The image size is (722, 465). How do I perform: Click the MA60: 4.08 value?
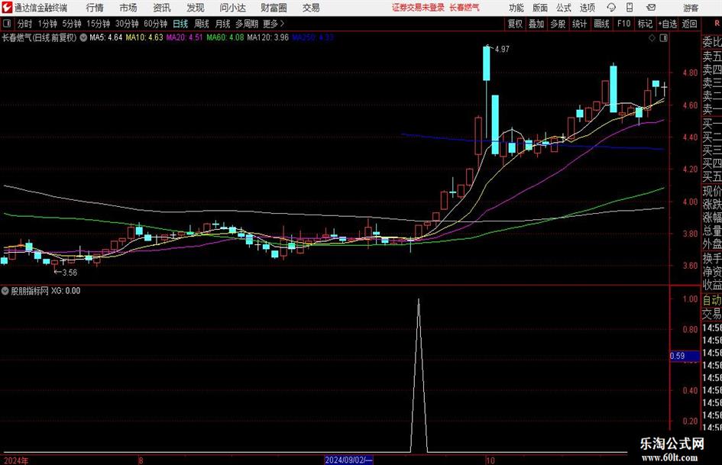225,37
